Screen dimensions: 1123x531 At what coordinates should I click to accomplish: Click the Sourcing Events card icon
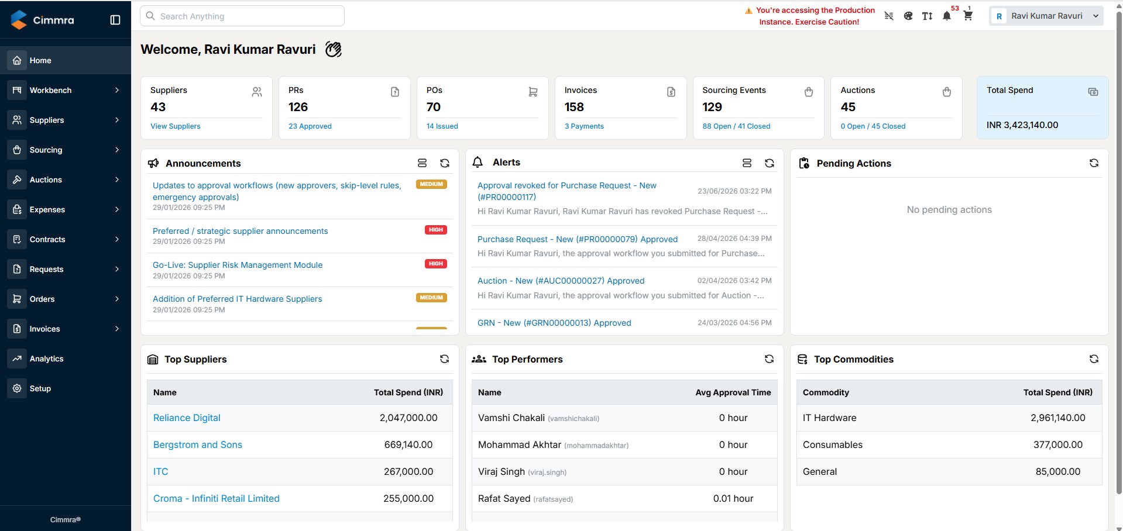point(809,92)
